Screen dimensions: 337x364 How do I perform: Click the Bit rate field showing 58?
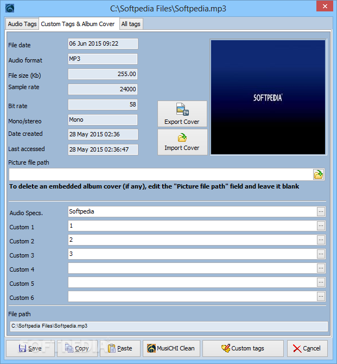(103, 104)
